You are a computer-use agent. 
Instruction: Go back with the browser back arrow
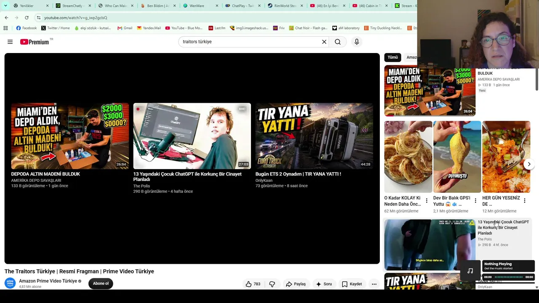(6, 18)
